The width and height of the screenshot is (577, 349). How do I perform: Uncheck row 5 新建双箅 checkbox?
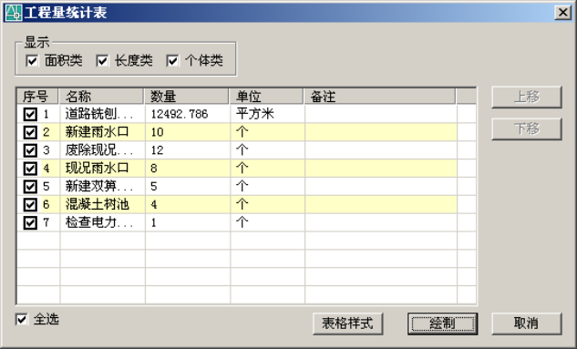tap(30, 187)
